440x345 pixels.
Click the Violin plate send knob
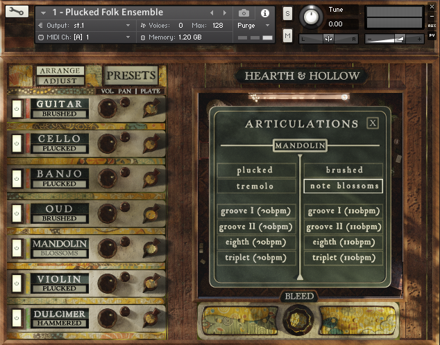pos(151,283)
